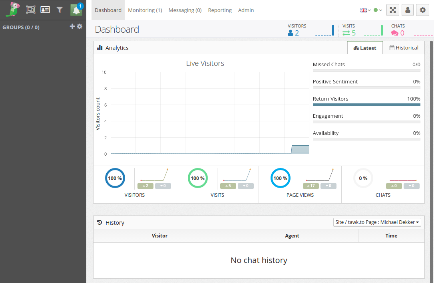
Task: Open your profile via the person icon
Action: click(x=408, y=10)
